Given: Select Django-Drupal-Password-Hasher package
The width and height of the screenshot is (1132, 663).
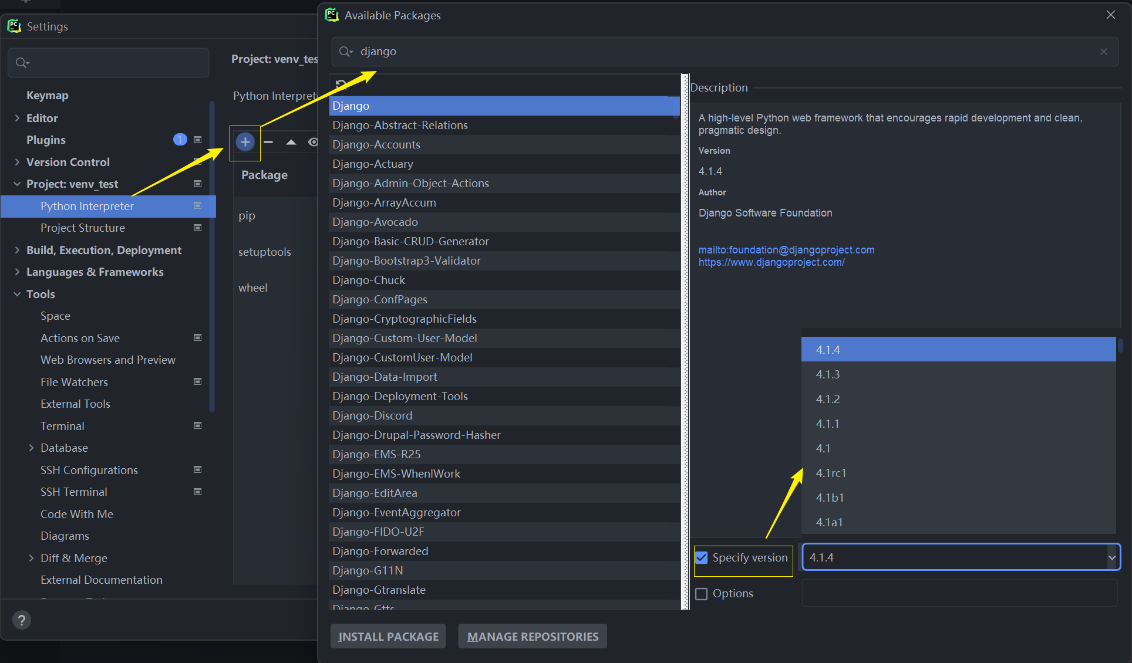Looking at the screenshot, I should [504, 435].
